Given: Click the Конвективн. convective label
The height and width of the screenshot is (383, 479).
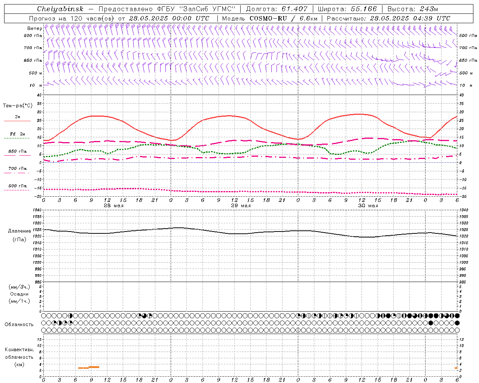Looking at the screenshot, I should click(x=19, y=350).
